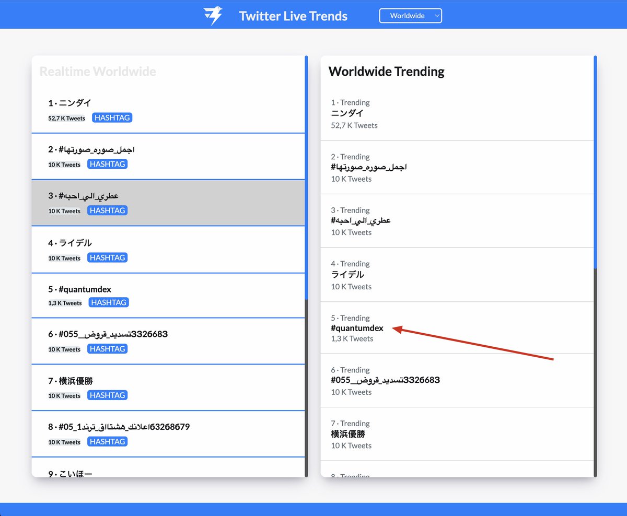Image resolution: width=627 pixels, height=516 pixels.
Task: Click the Worldwide Trending heading
Action: pyautogui.click(x=387, y=72)
